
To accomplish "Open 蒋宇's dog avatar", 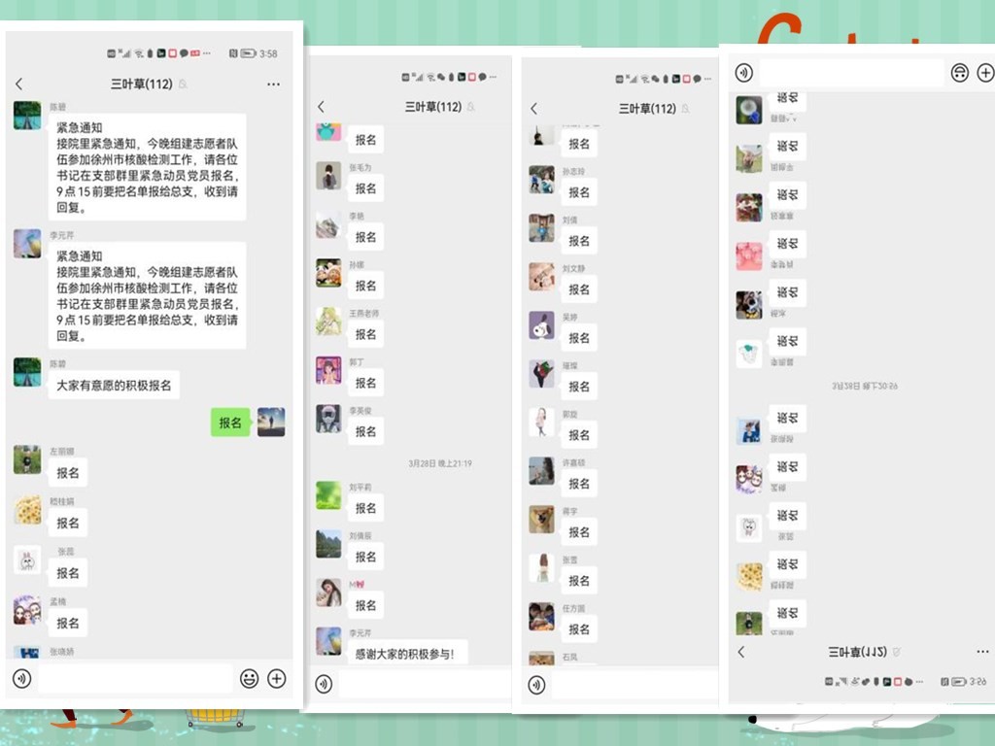I will (x=542, y=520).
